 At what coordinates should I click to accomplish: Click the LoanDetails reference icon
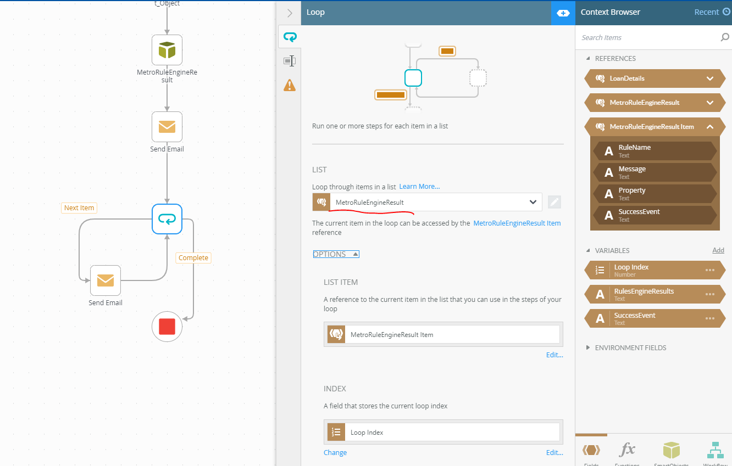[600, 78]
